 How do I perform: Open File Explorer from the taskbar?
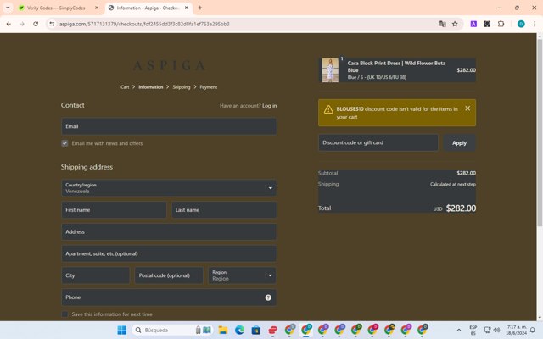[x=222, y=330]
